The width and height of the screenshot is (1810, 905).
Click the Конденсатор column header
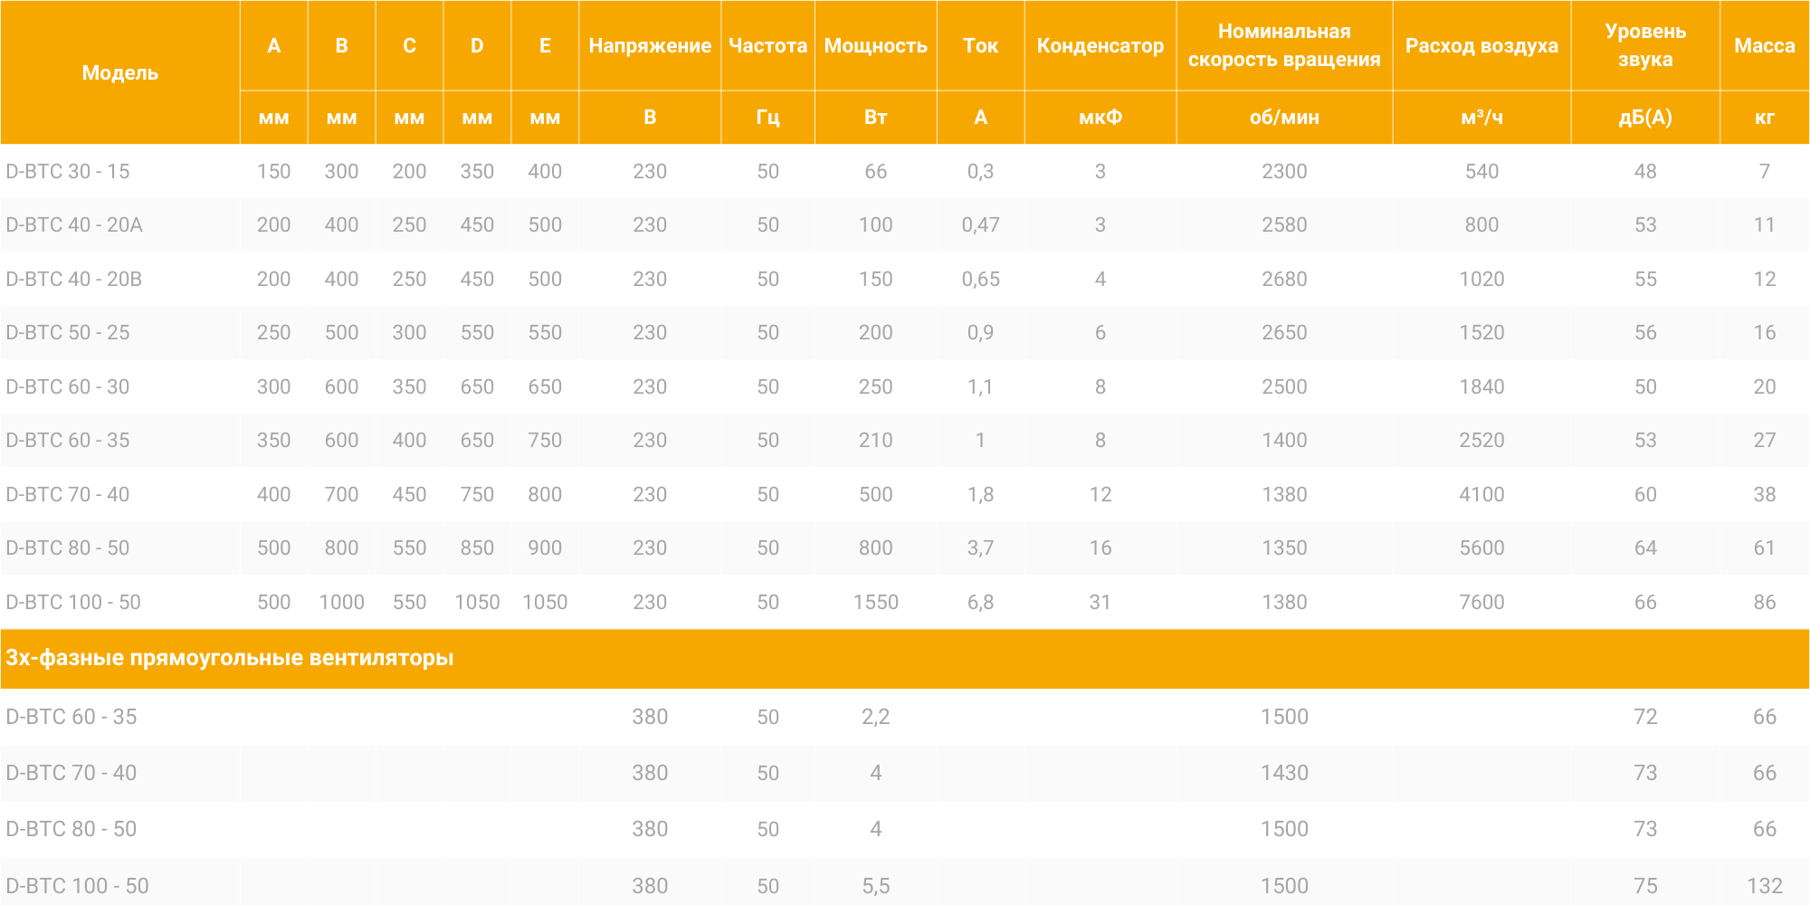click(x=1100, y=45)
